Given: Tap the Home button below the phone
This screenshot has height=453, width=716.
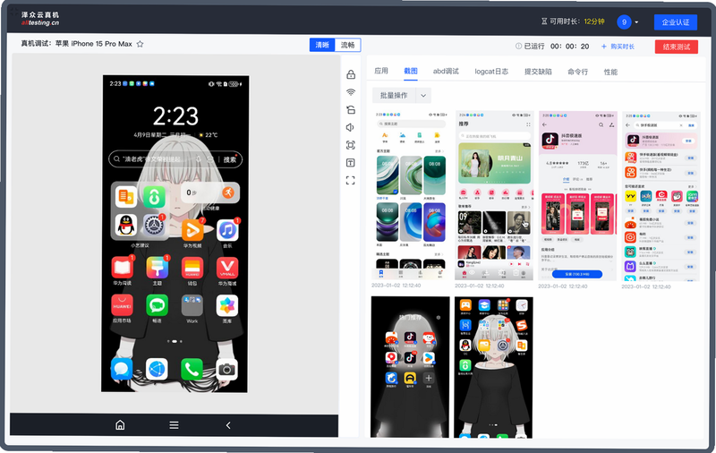Looking at the screenshot, I should [120, 425].
